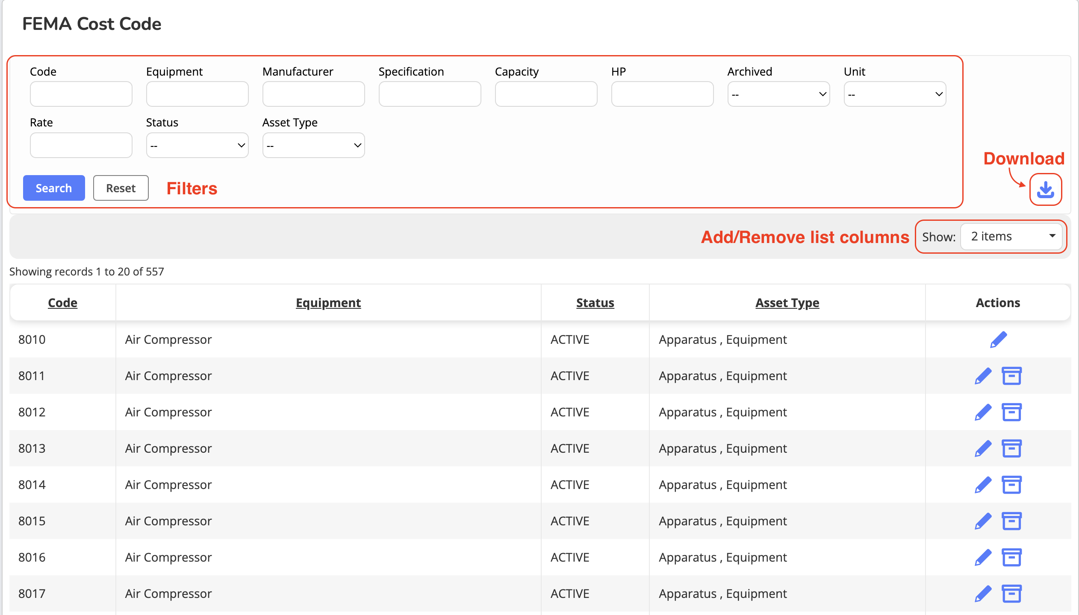Edit cost code 8011
Image resolution: width=1079 pixels, height=615 pixels.
[x=983, y=376]
